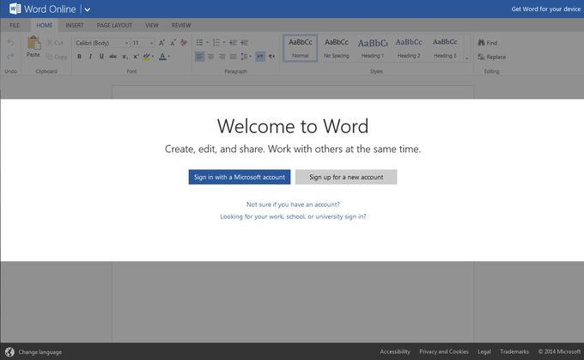Click the Clear Formatting eraser icon
This screenshot has width=584, height=360.
(184, 43)
